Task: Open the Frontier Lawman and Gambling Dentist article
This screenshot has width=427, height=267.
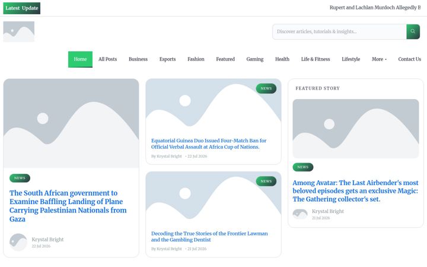Action: coord(209,237)
